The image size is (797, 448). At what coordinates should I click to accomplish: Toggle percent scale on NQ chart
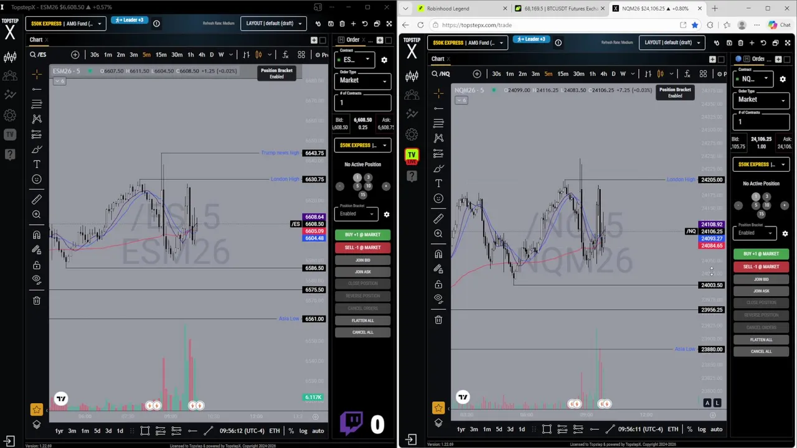pyautogui.click(x=689, y=429)
